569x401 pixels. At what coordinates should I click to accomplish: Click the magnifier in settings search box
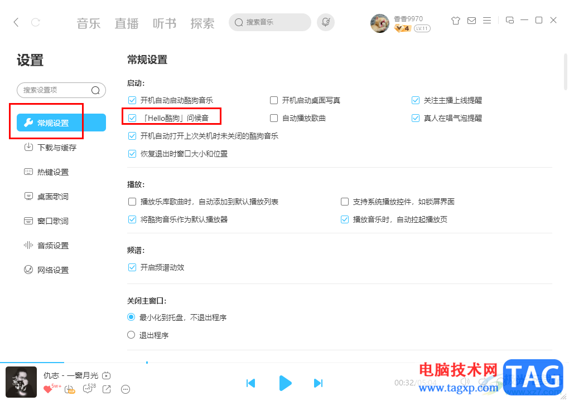tap(95, 90)
